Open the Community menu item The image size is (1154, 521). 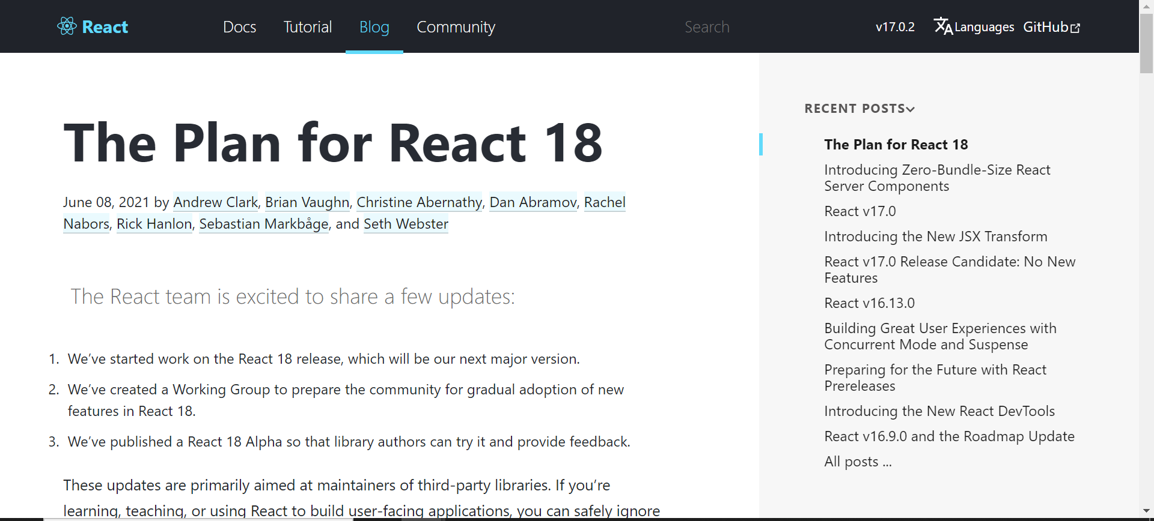tap(456, 27)
